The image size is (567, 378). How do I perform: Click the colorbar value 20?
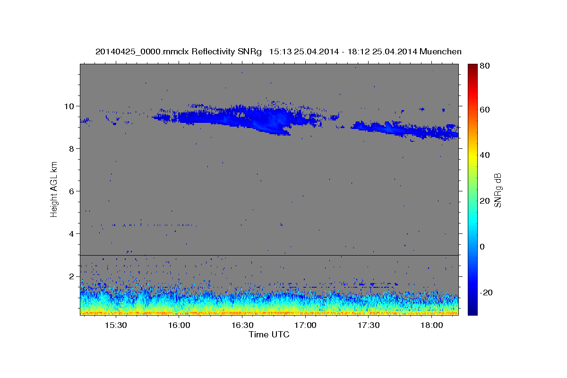485,201
